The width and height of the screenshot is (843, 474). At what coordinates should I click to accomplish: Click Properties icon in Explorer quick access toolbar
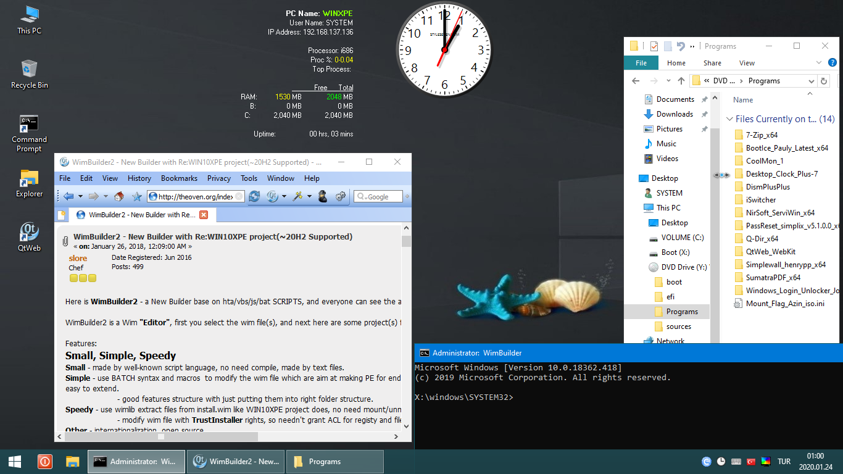tap(654, 46)
